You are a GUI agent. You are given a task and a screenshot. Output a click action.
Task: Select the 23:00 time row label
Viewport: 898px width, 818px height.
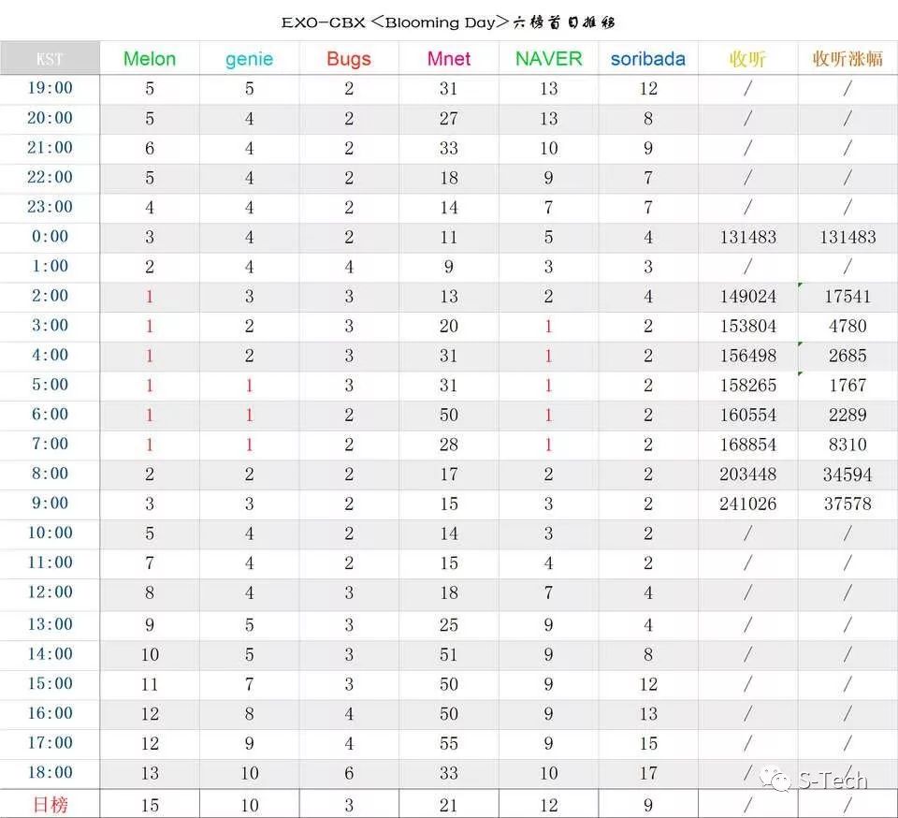(50, 206)
